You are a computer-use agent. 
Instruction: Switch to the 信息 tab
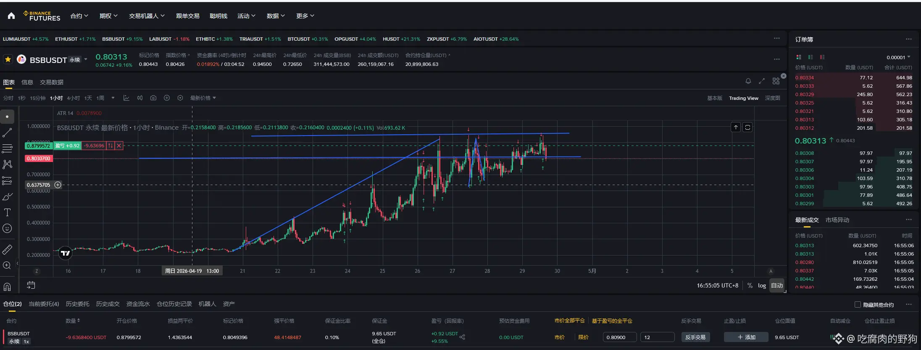27,82
